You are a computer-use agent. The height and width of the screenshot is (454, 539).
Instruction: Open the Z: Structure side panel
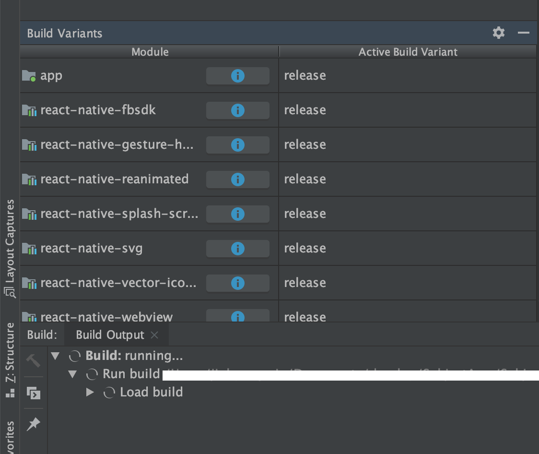(x=10, y=360)
